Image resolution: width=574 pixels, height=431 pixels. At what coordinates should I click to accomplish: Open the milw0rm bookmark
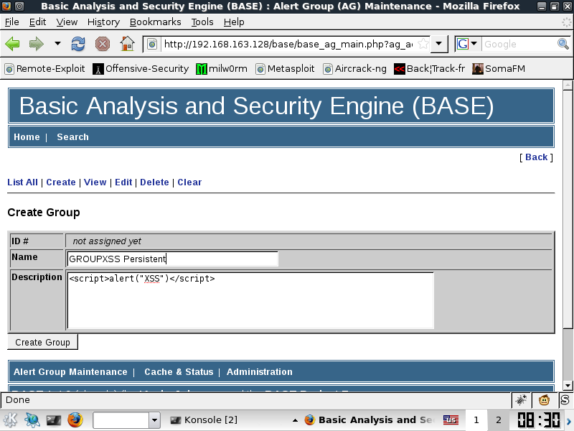click(x=222, y=68)
